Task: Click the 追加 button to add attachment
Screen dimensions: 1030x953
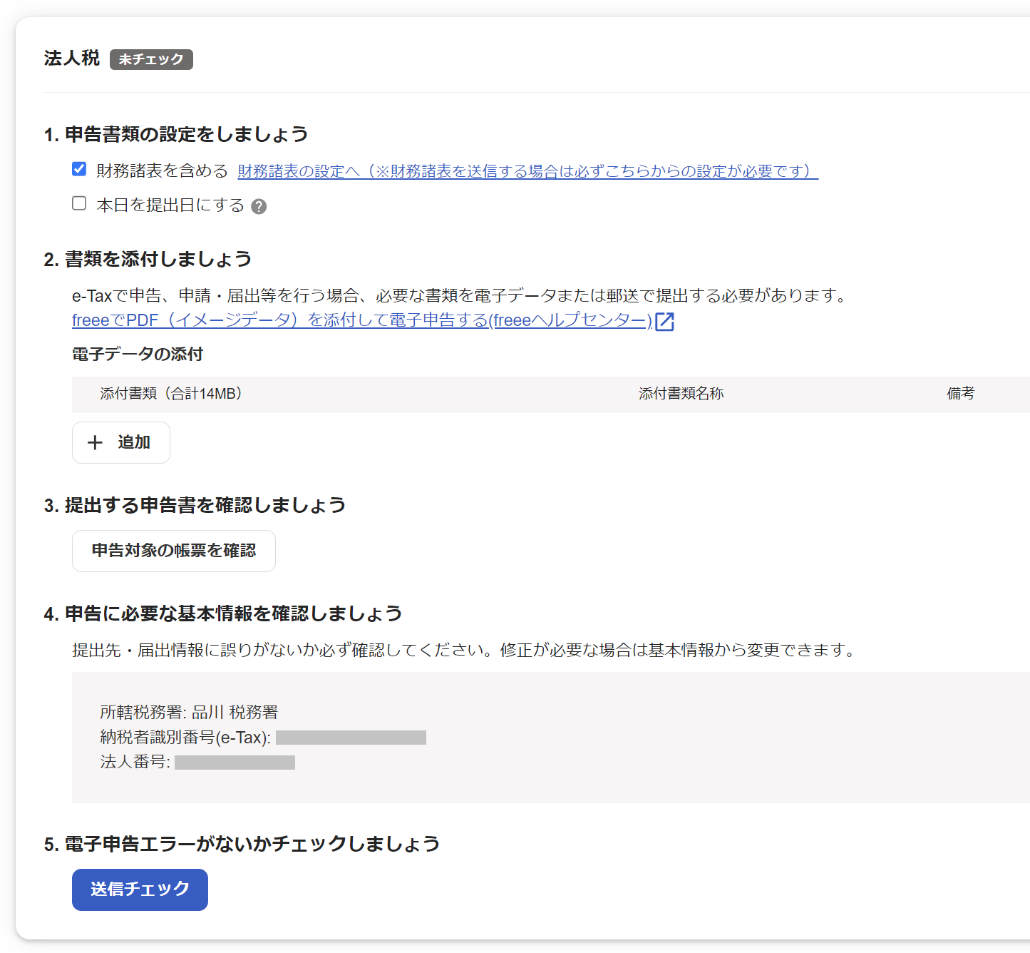Action: tap(121, 442)
